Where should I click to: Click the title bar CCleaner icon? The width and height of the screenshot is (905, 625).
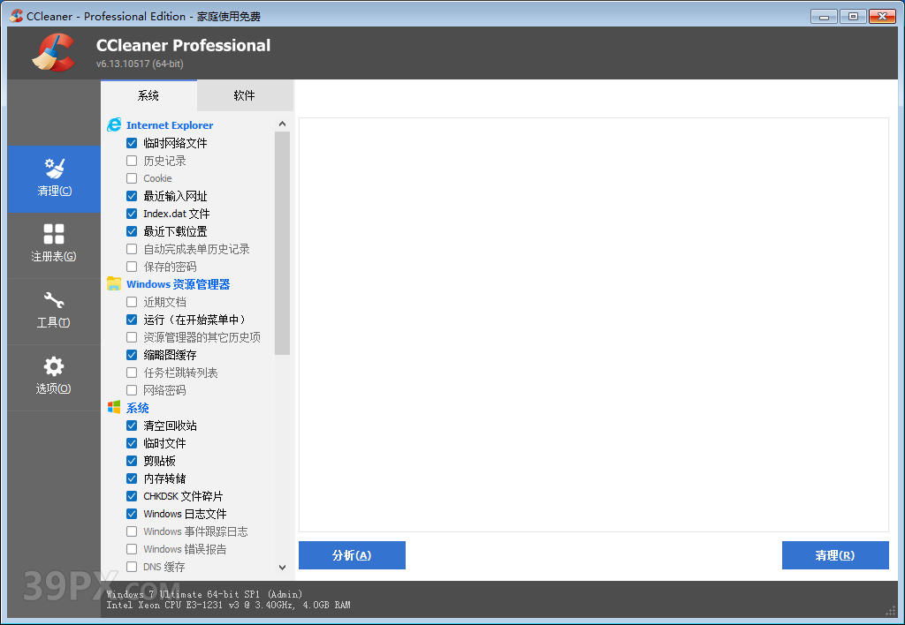tap(16, 16)
